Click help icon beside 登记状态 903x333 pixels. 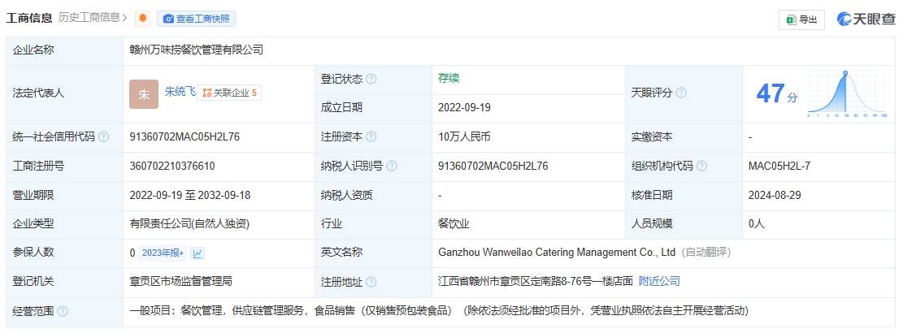371,80
